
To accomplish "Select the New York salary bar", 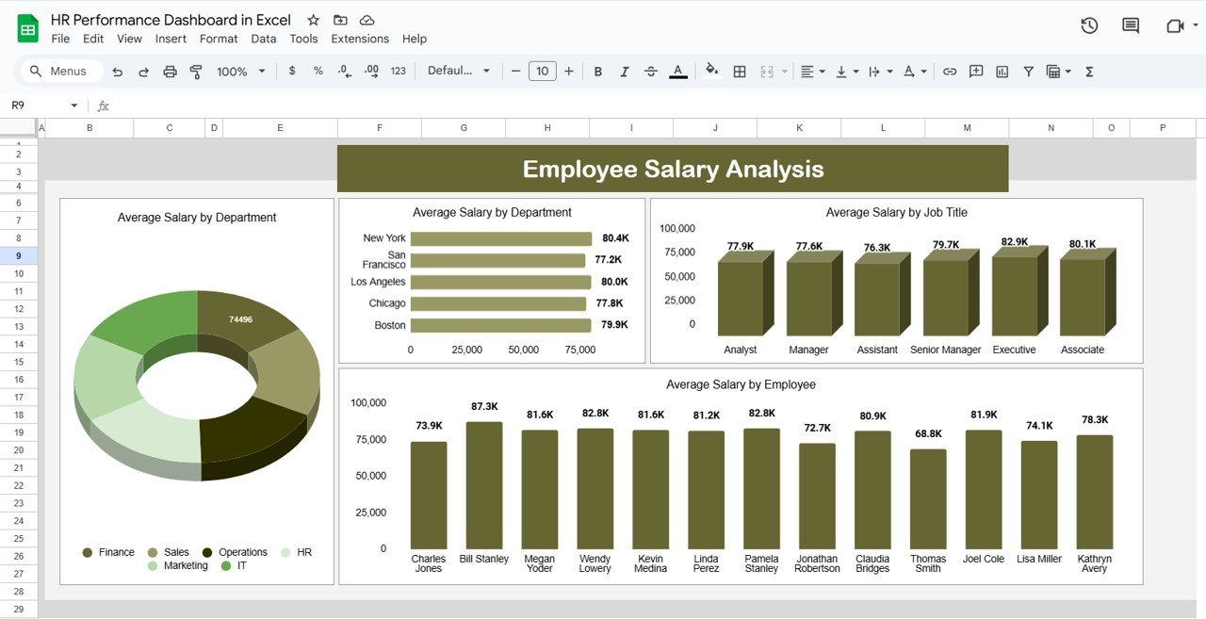I will (501, 239).
